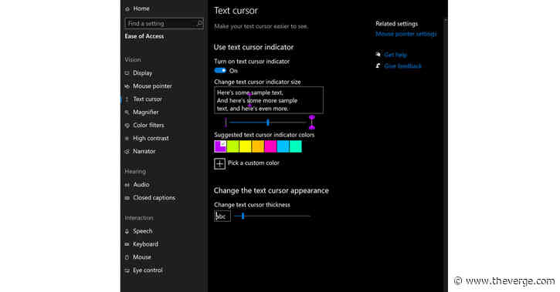Click the High contrast icon
The image size is (560, 292).
127,139
